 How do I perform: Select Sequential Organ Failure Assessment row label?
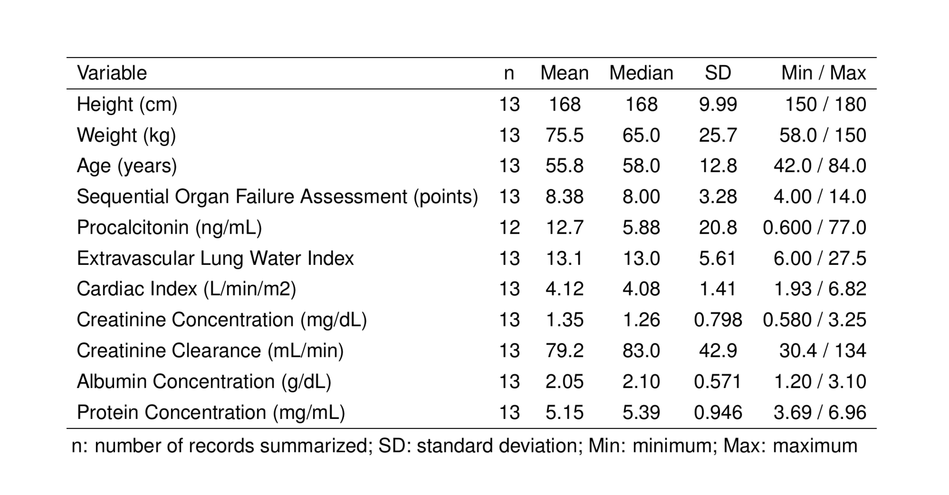click(x=277, y=197)
